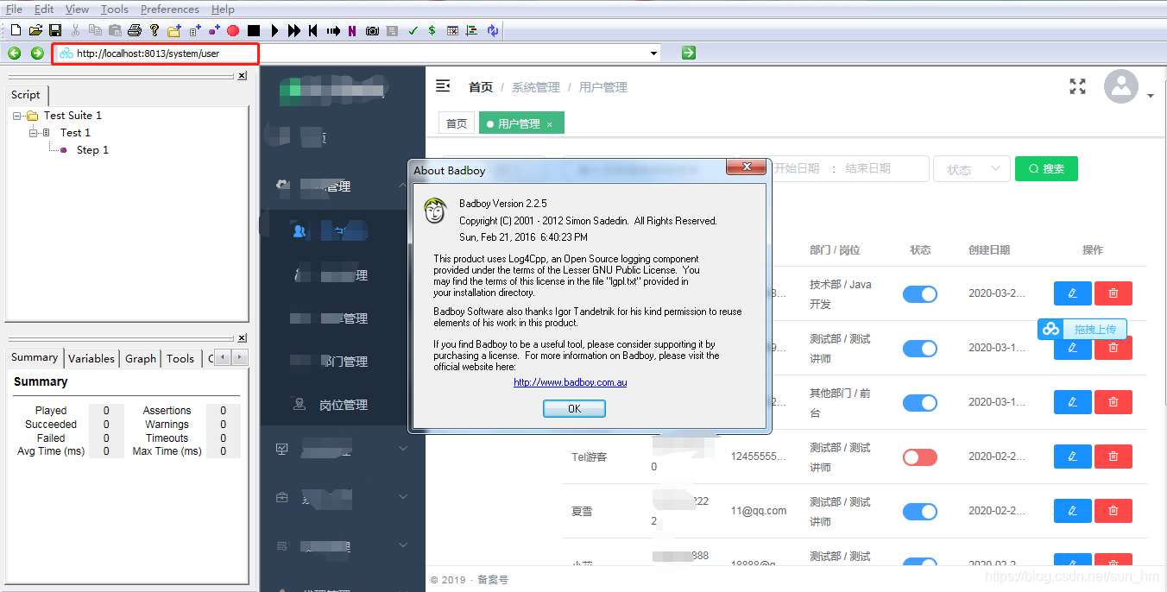Click the green browser Back arrow
1167x592 pixels.
[x=15, y=53]
